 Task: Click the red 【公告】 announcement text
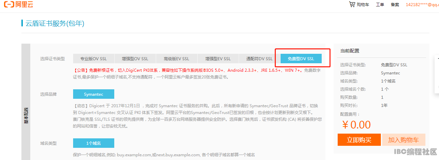pyautogui.click(x=188, y=70)
